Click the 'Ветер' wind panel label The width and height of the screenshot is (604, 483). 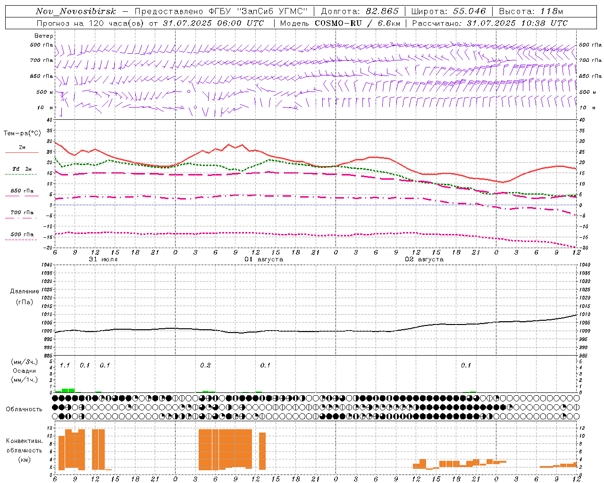pos(43,36)
